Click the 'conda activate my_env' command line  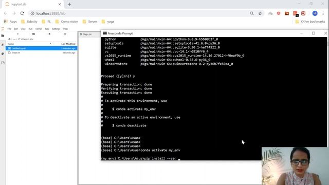coord(140,151)
